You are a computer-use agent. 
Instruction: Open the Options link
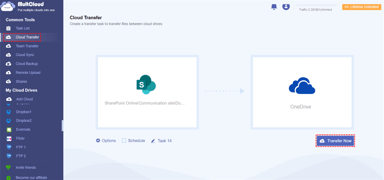(x=109, y=141)
